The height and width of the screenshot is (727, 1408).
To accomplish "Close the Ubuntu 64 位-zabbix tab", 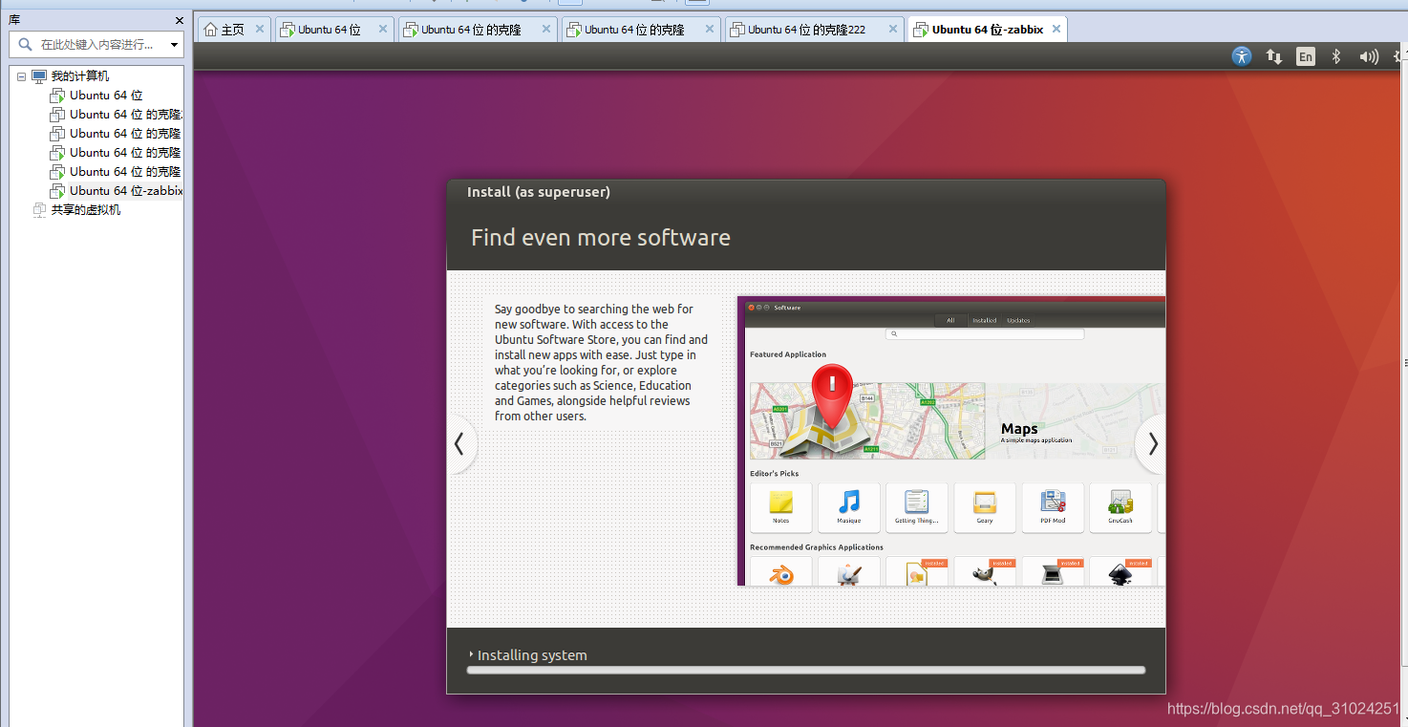I will click(x=1056, y=29).
